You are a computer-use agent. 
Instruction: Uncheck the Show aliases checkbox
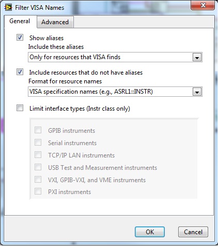(20, 38)
